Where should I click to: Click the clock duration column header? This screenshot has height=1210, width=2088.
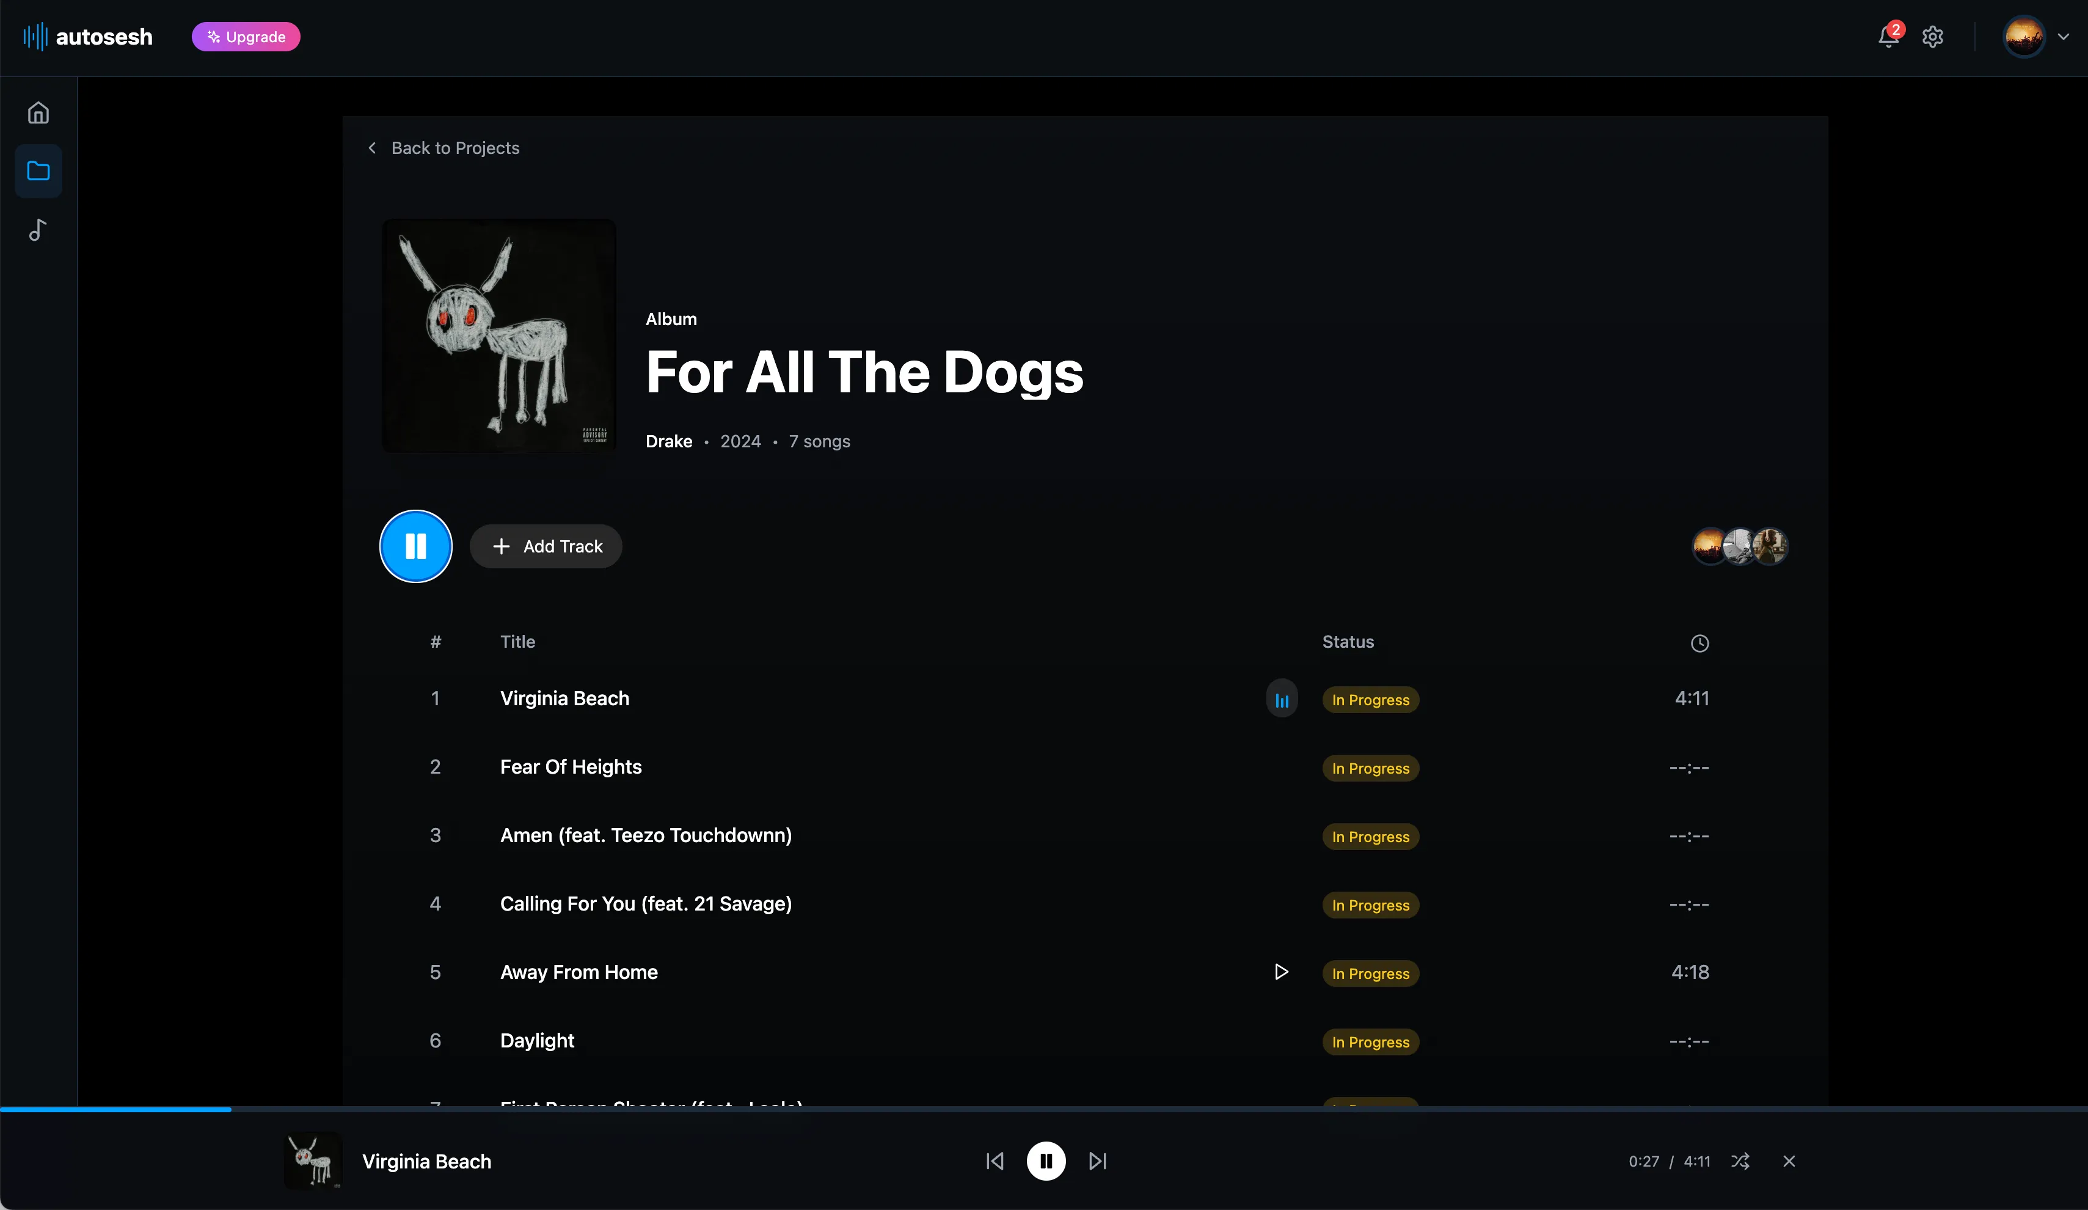[1699, 643]
